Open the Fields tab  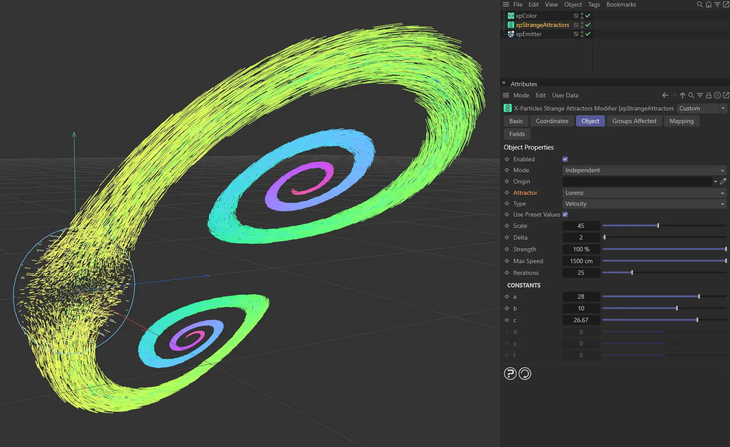tap(517, 134)
